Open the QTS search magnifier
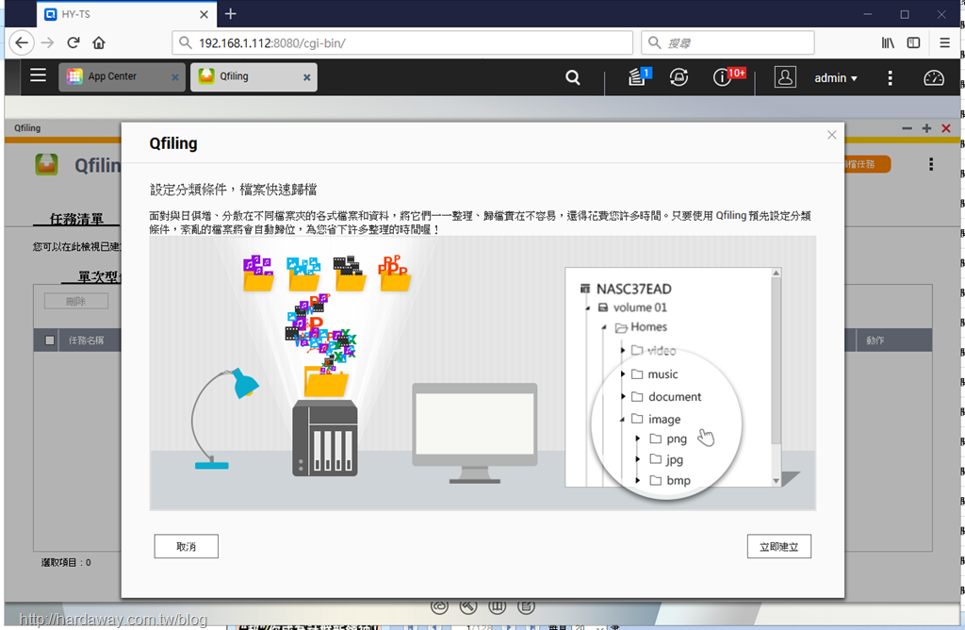This screenshot has width=965, height=630. [572, 77]
